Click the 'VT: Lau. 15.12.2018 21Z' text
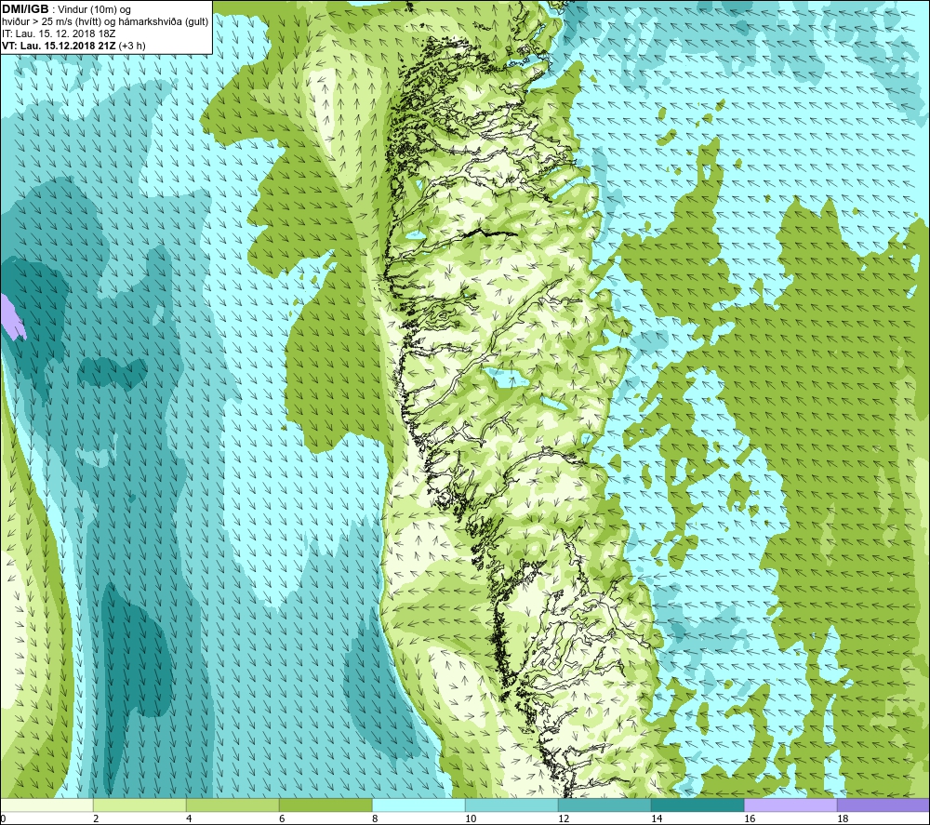 click(x=60, y=46)
